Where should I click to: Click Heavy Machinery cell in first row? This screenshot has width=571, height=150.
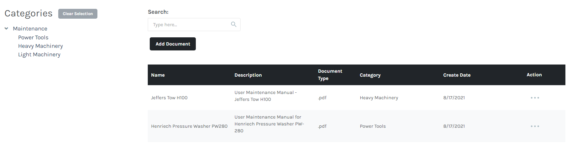click(379, 98)
